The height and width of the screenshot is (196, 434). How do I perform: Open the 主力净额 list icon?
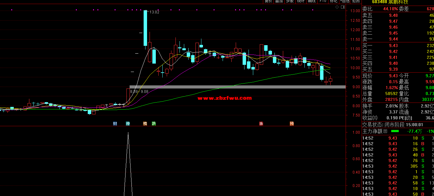click(385, 131)
